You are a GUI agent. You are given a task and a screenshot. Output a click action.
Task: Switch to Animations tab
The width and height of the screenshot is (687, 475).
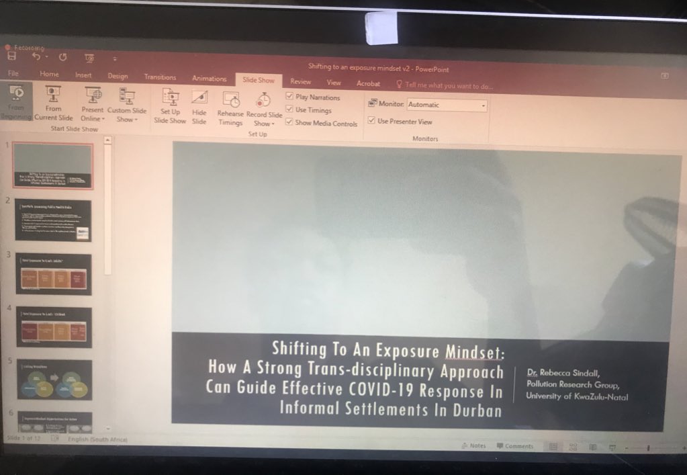tap(210, 79)
